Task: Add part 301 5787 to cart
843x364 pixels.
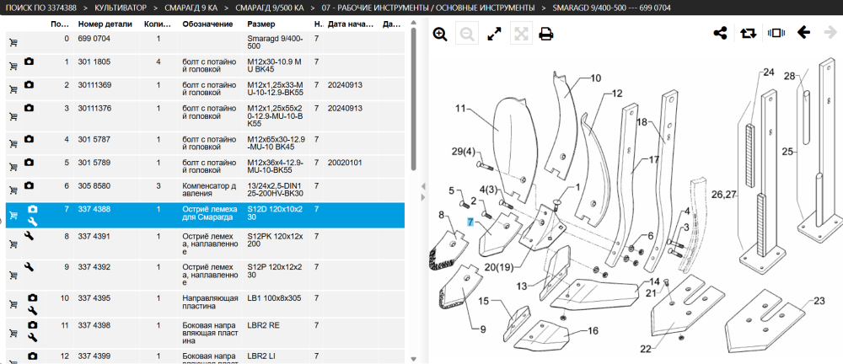Action: pos(13,144)
